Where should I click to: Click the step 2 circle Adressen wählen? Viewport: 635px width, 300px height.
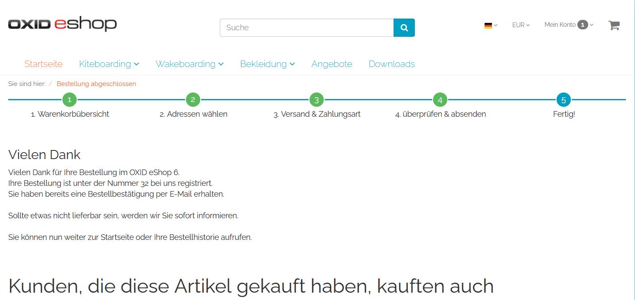point(193,100)
